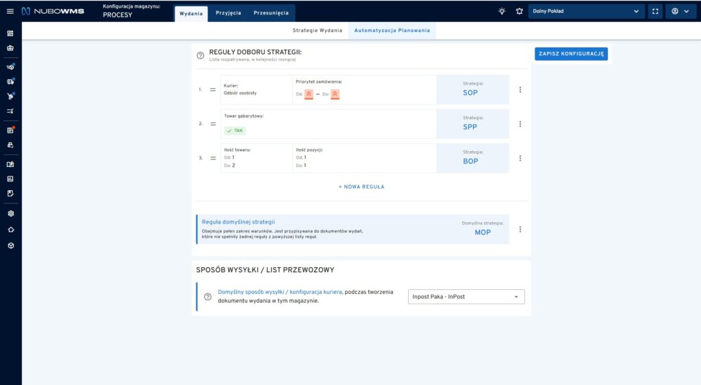Open notifications via the bell icon
Viewport: 701px width, 385px height.
[x=519, y=11]
